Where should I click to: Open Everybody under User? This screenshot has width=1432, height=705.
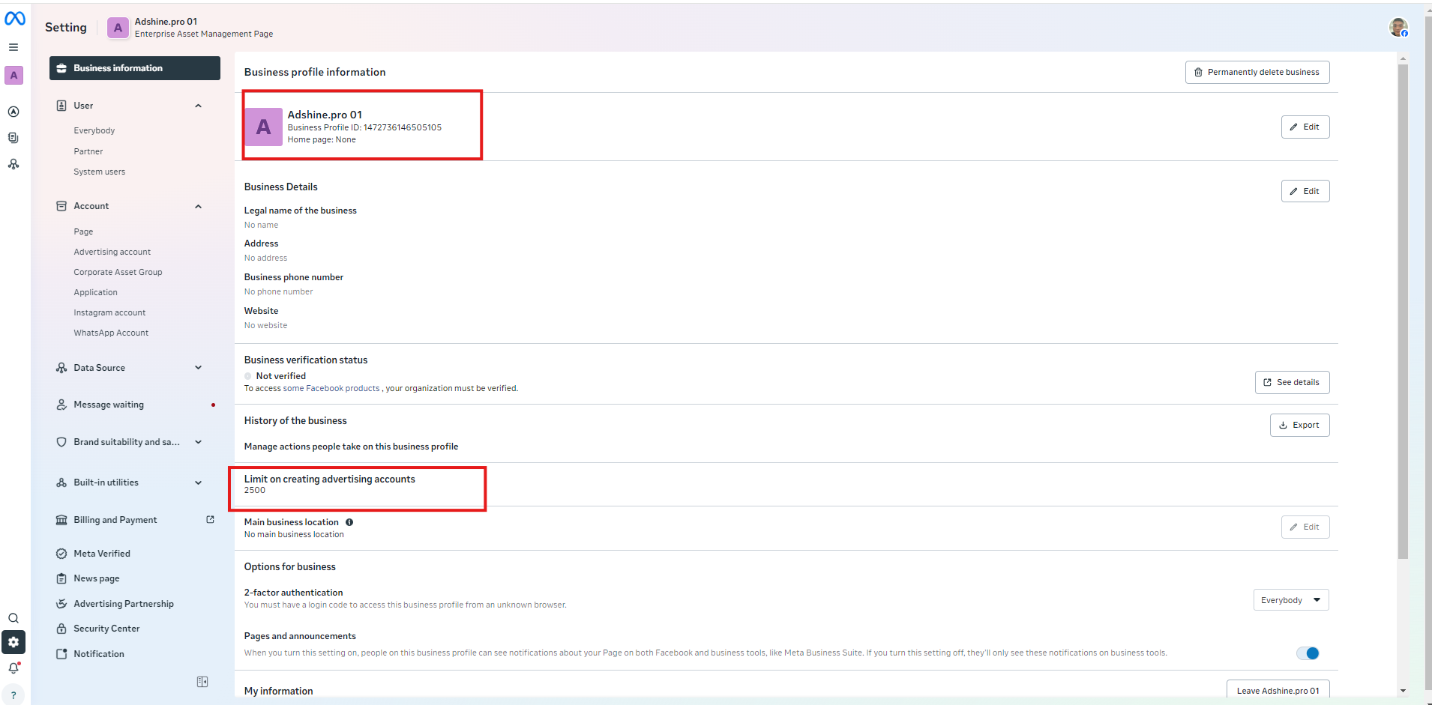[x=94, y=130]
